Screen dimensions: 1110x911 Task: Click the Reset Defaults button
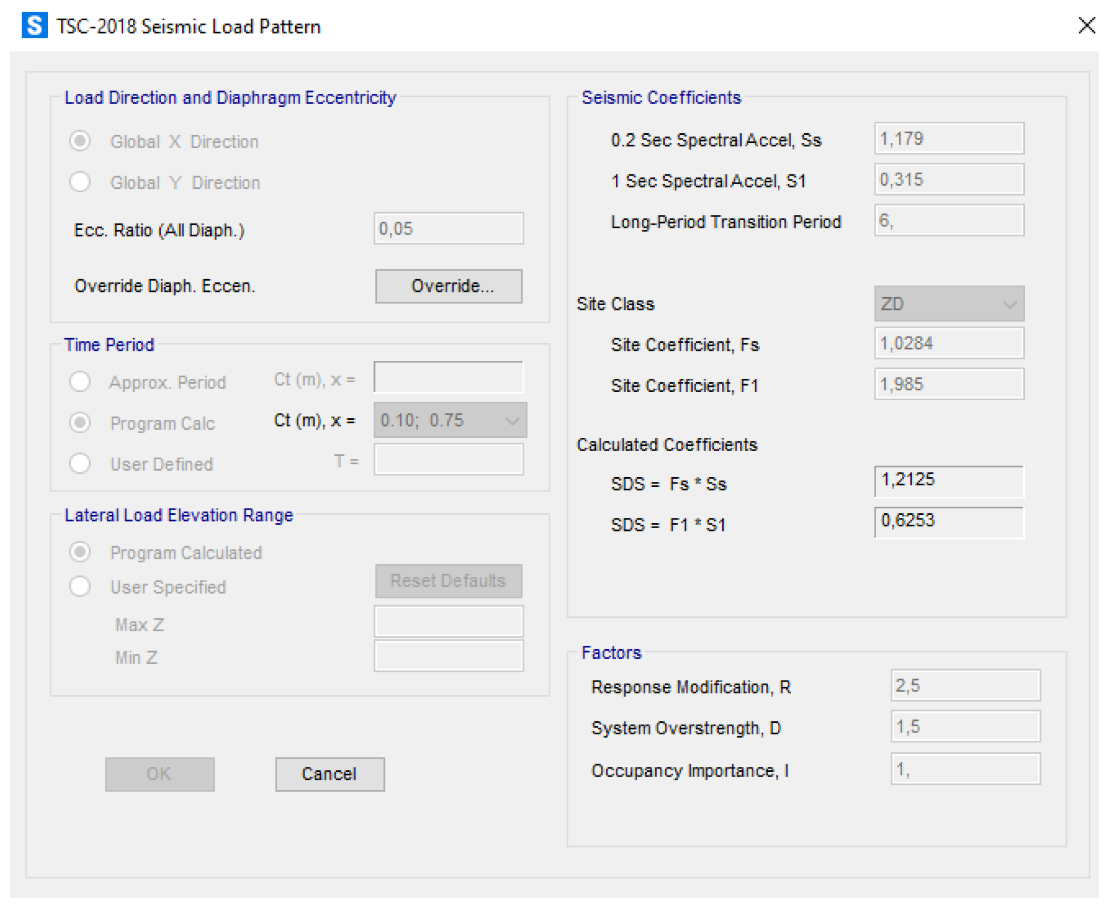[449, 581]
